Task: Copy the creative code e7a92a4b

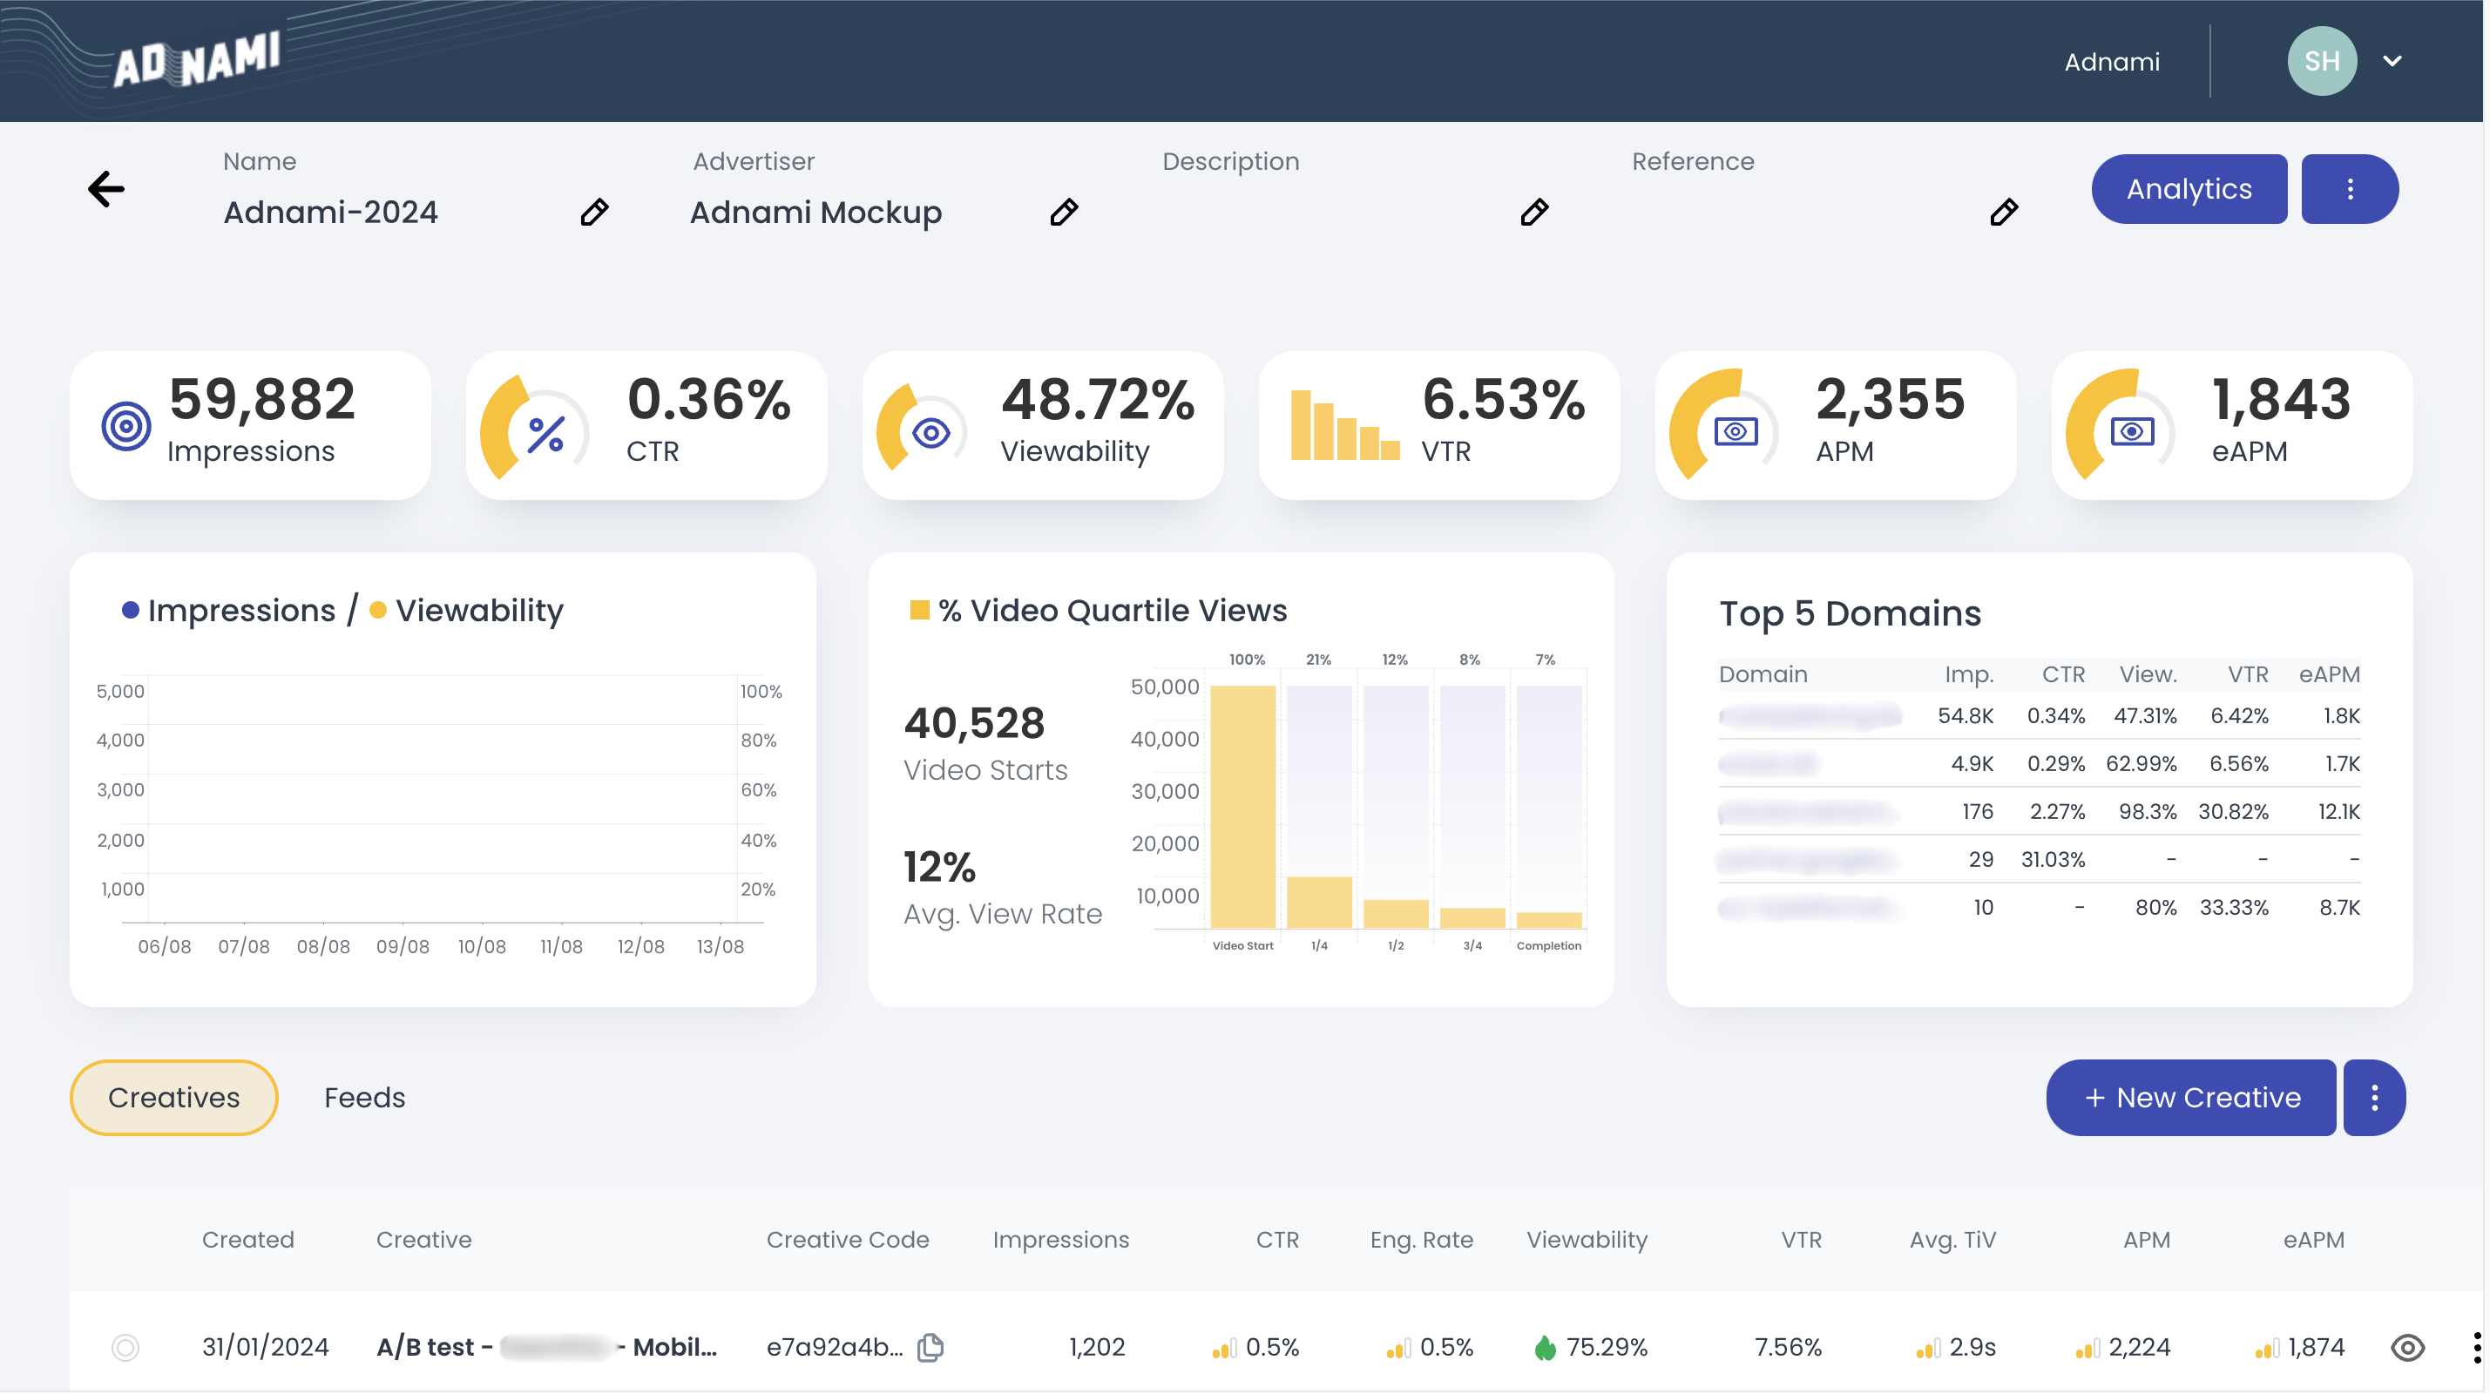Action: pos(930,1347)
